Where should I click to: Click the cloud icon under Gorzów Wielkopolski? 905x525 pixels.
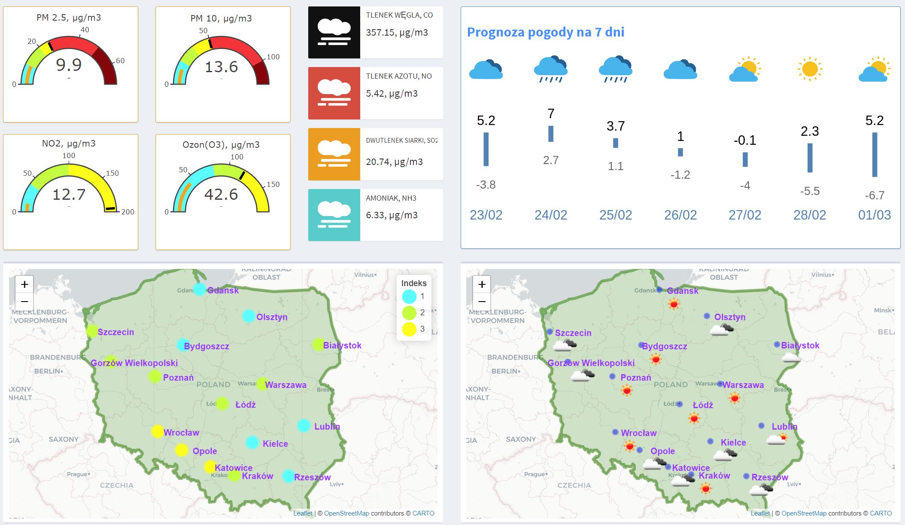[x=583, y=375]
